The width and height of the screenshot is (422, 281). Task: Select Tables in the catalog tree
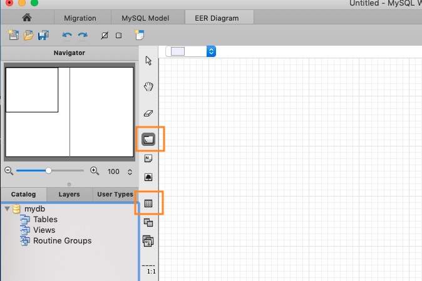[45, 220]
